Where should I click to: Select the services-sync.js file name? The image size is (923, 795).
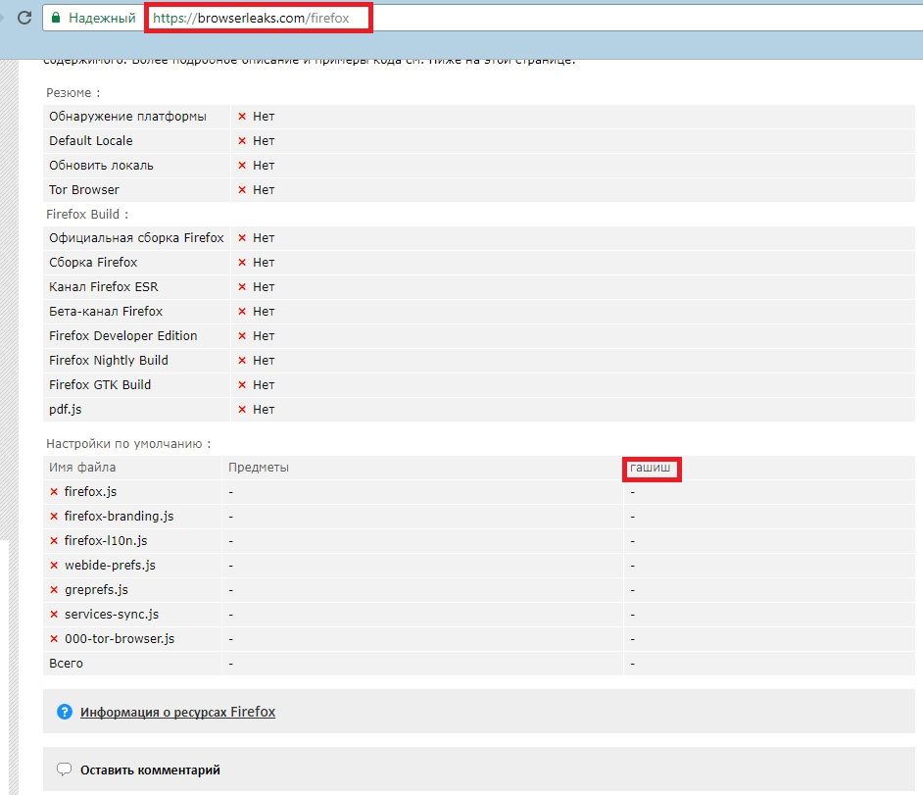112,615
